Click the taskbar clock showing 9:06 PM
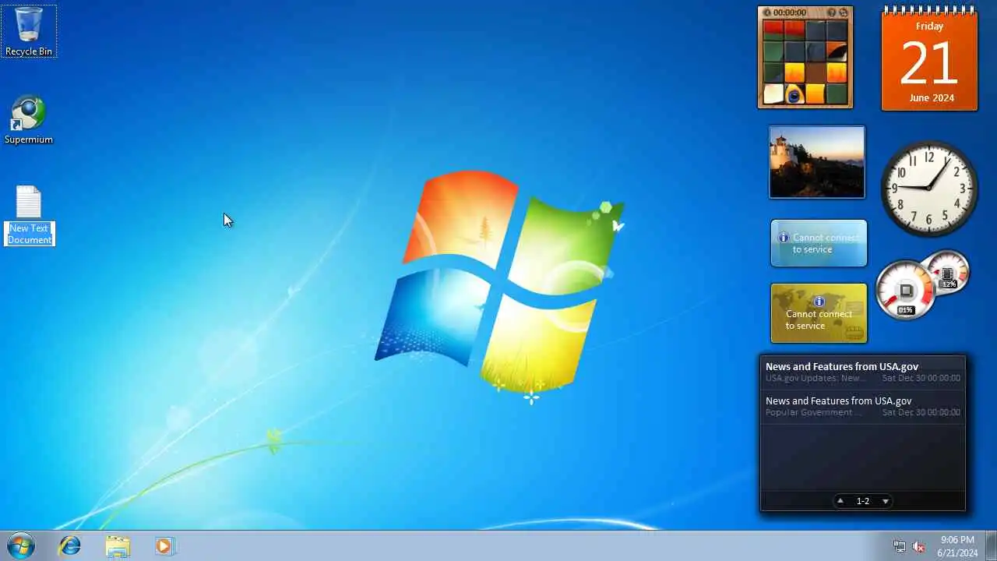 957,546
